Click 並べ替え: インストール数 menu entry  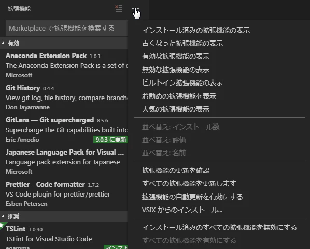click(x=219, y=127)
